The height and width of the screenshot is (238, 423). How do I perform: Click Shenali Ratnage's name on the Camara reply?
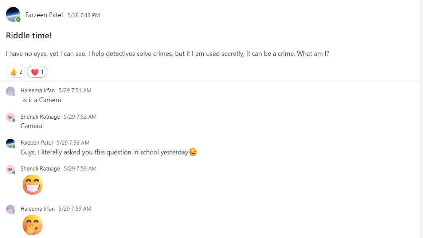coord(40,117)
